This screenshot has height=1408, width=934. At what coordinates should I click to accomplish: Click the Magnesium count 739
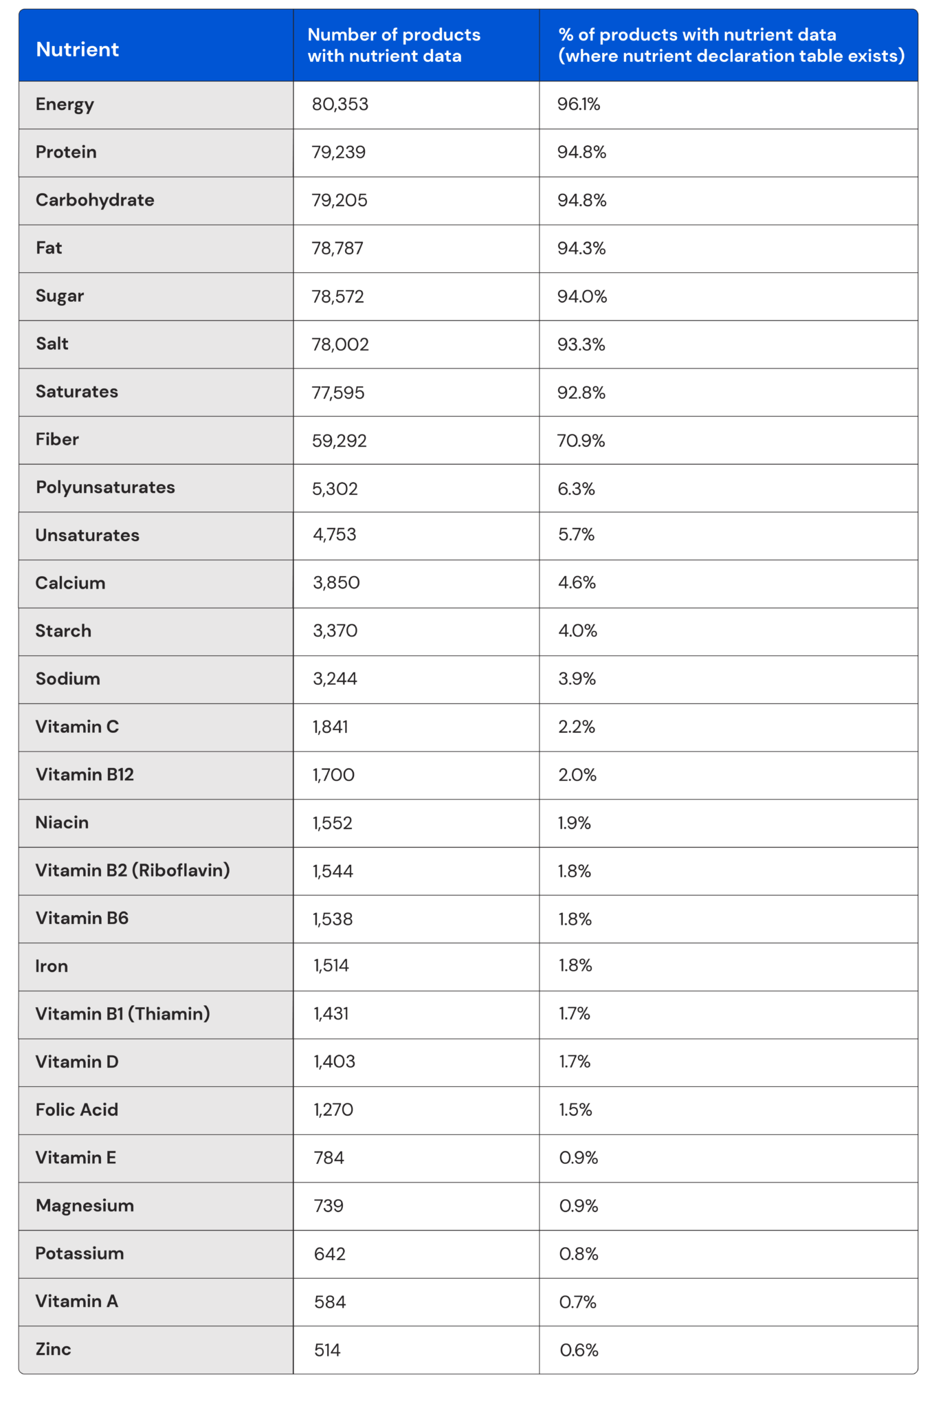pos(329,1206)
